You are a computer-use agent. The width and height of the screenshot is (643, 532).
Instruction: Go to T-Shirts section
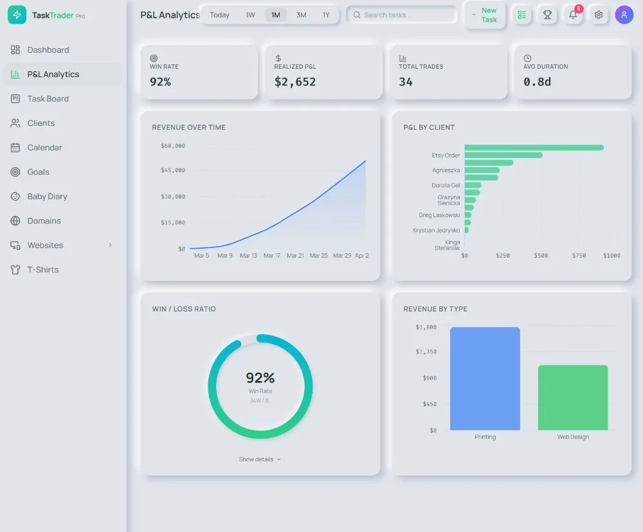[x=42, y=270]
